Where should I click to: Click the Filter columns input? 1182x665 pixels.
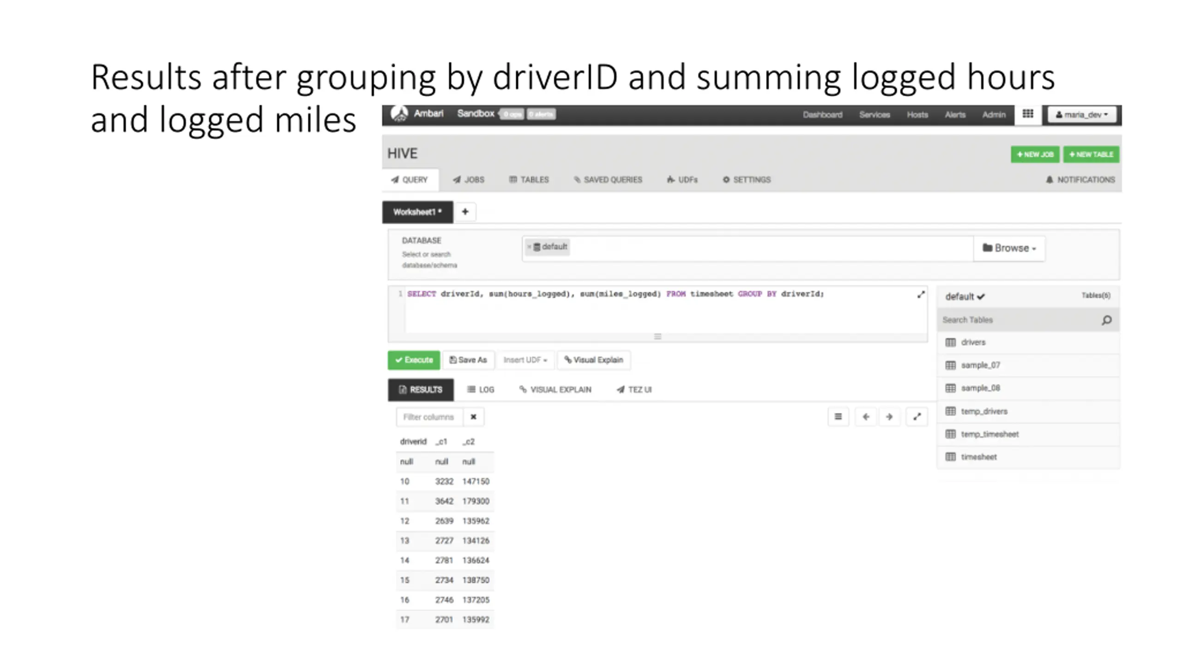click(x=429, y=417)
